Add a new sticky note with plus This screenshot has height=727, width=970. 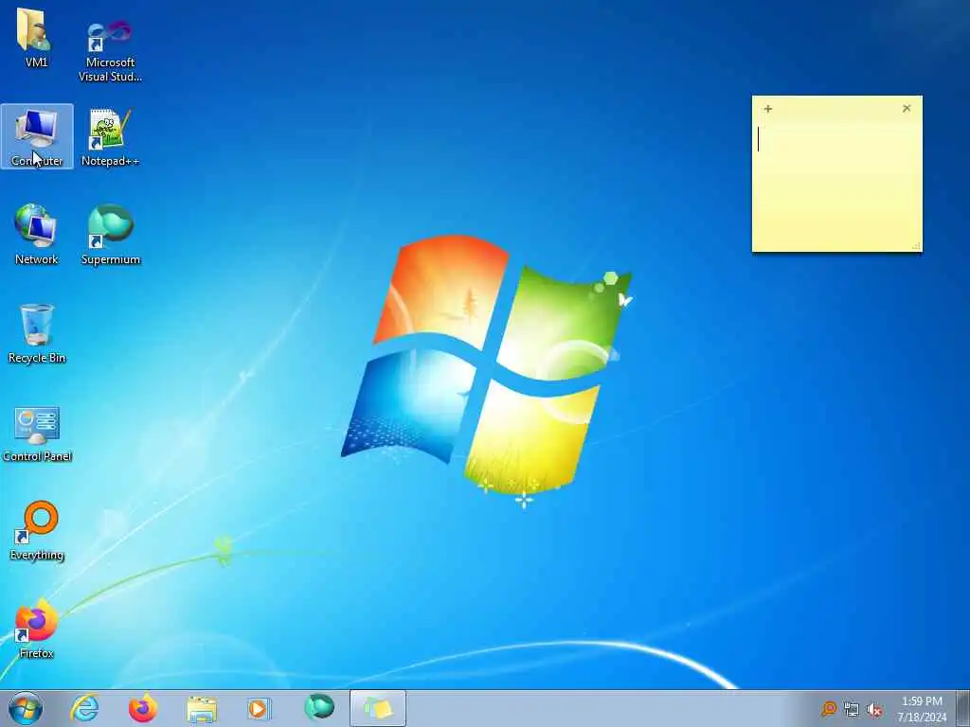[x=767, y=109]
